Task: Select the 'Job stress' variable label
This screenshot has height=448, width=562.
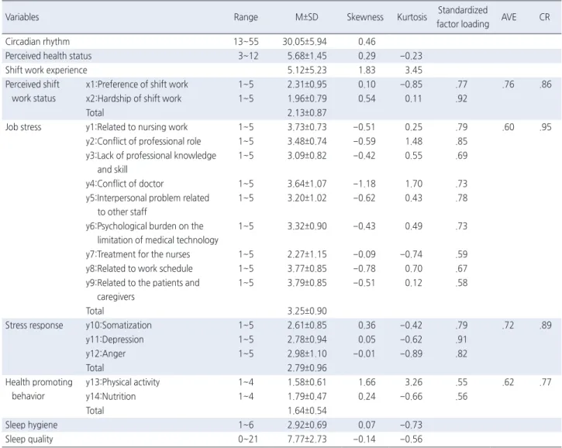Action: click(x=23, y=127)
